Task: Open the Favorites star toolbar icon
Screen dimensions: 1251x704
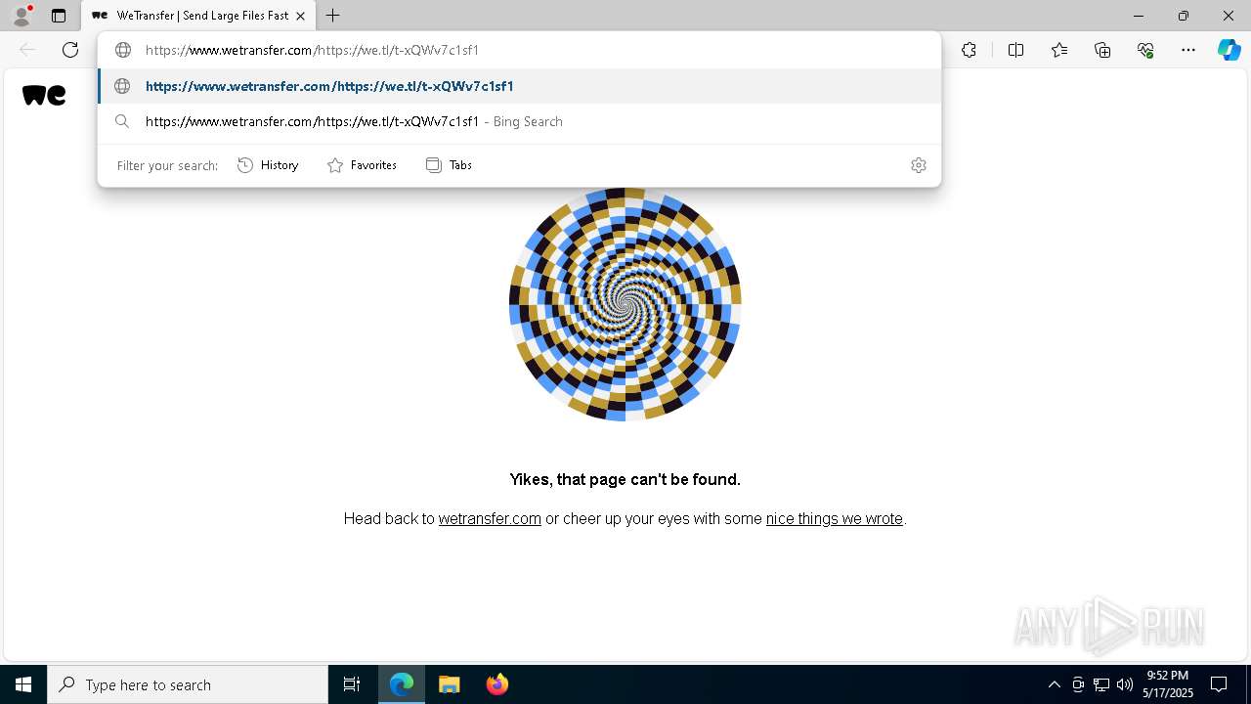Action: coord(1059,50)
